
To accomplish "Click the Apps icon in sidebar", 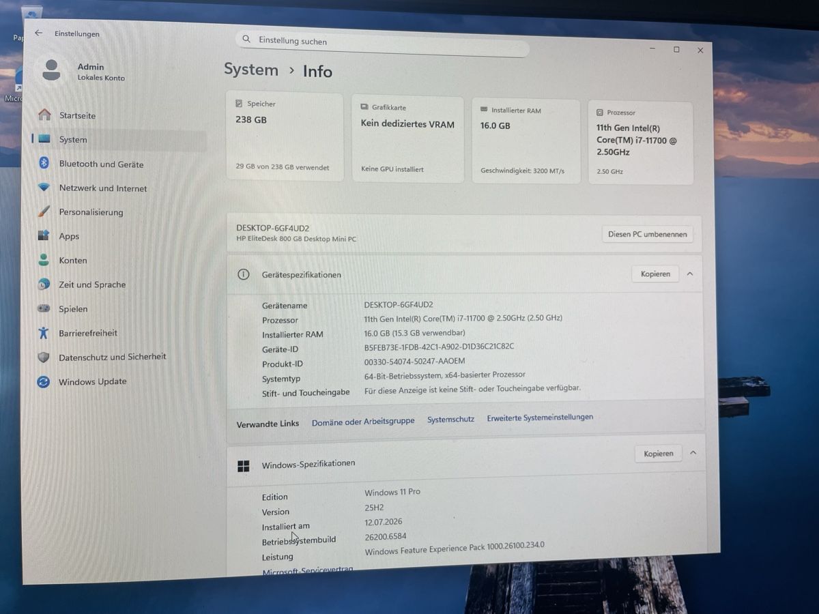I will pyautogui.click(x=44, y=236).
